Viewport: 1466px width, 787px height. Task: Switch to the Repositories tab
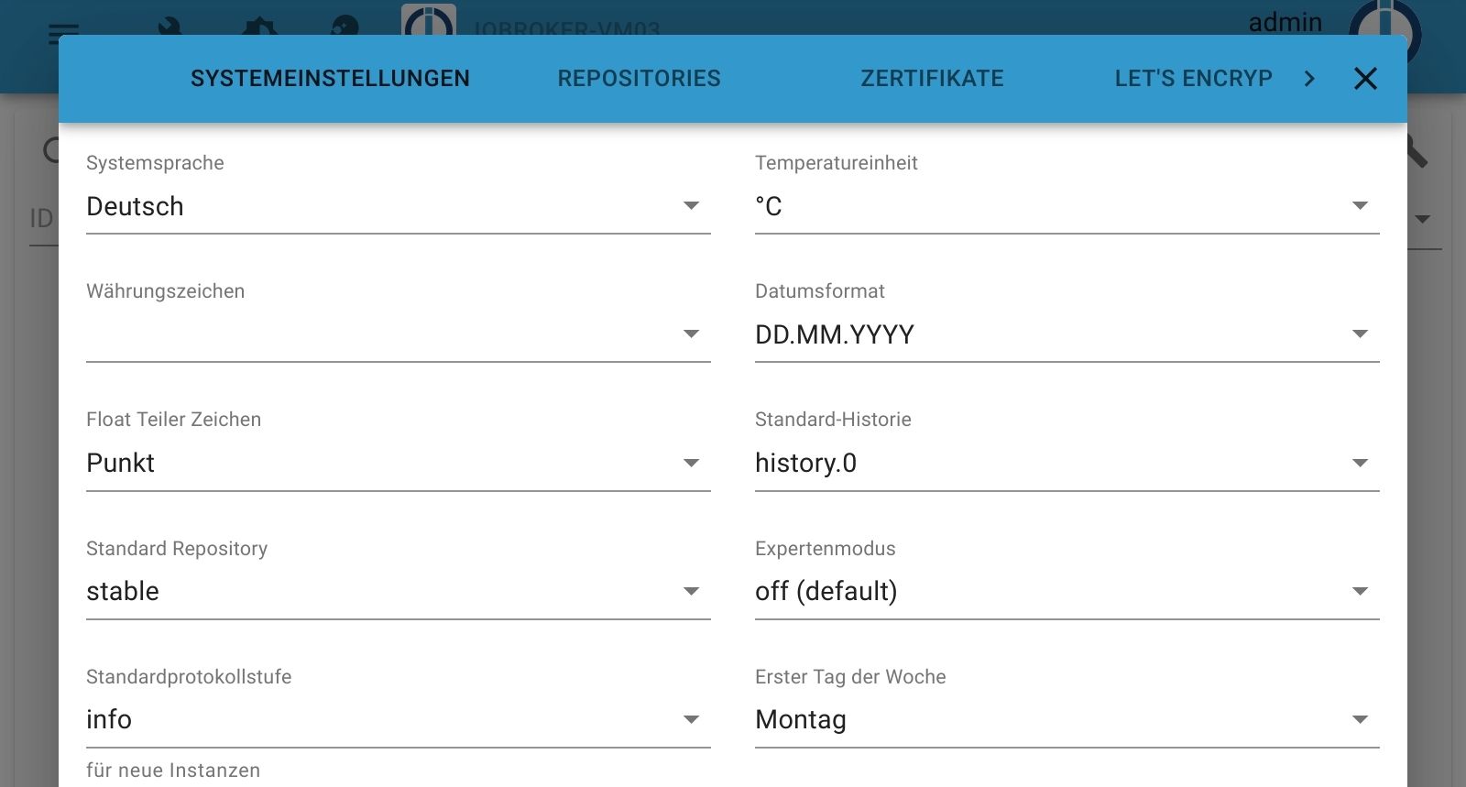(639, 79)
